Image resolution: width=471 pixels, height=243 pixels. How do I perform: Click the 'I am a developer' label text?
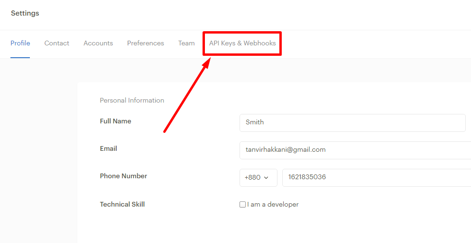click(x=273, y=205)
